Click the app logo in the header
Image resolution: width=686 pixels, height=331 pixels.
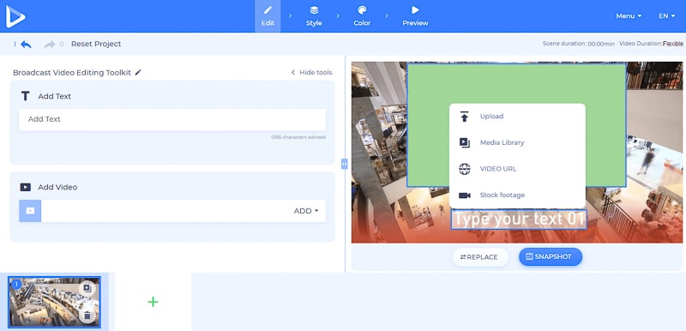(15, 16)
